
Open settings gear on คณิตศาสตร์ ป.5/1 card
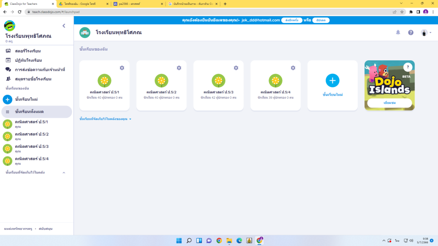point(122,68)
